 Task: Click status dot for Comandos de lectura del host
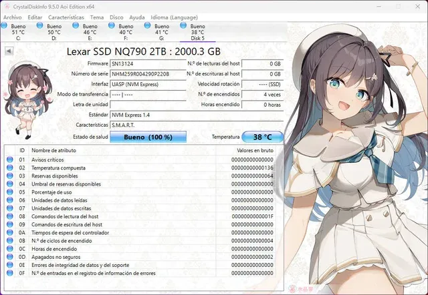10,216
